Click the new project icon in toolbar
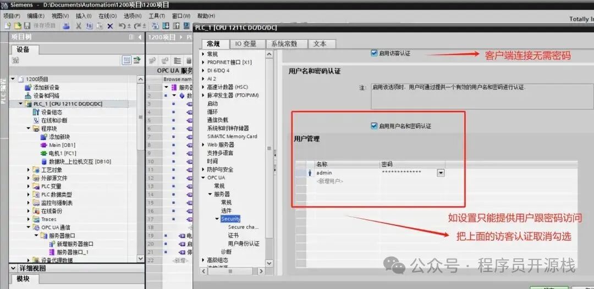The width and height of the screenshot is (594, 289). (8, 26)
